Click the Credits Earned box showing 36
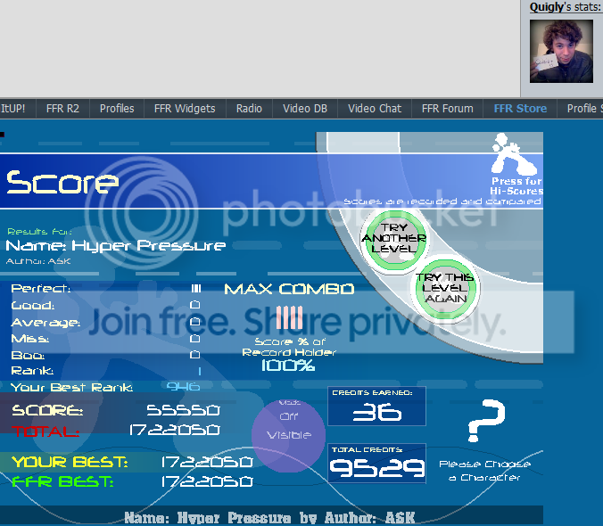Image resolution: width=603 pixels, height=526 pixels. 376,407
